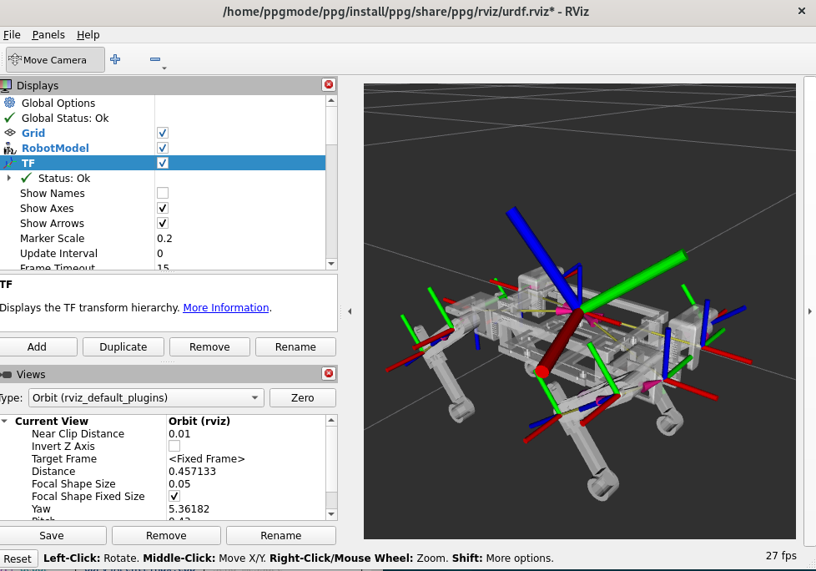Click Views list scrollbar up arrow
The height and width of the screenshot is (571, 816).
[331, 420]
